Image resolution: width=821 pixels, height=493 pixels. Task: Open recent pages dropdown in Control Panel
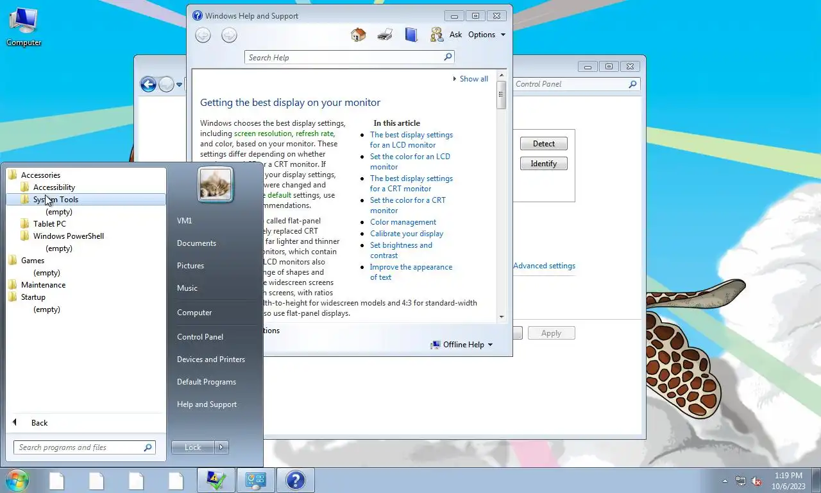click(x=179, y=85)
